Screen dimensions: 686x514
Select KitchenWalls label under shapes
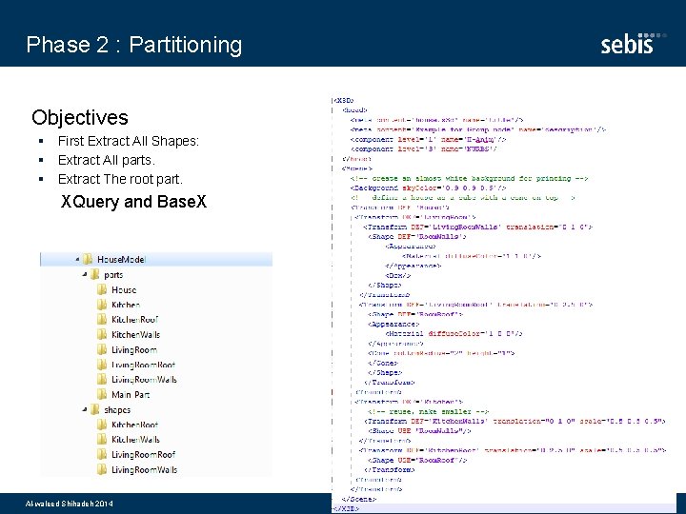135,439
